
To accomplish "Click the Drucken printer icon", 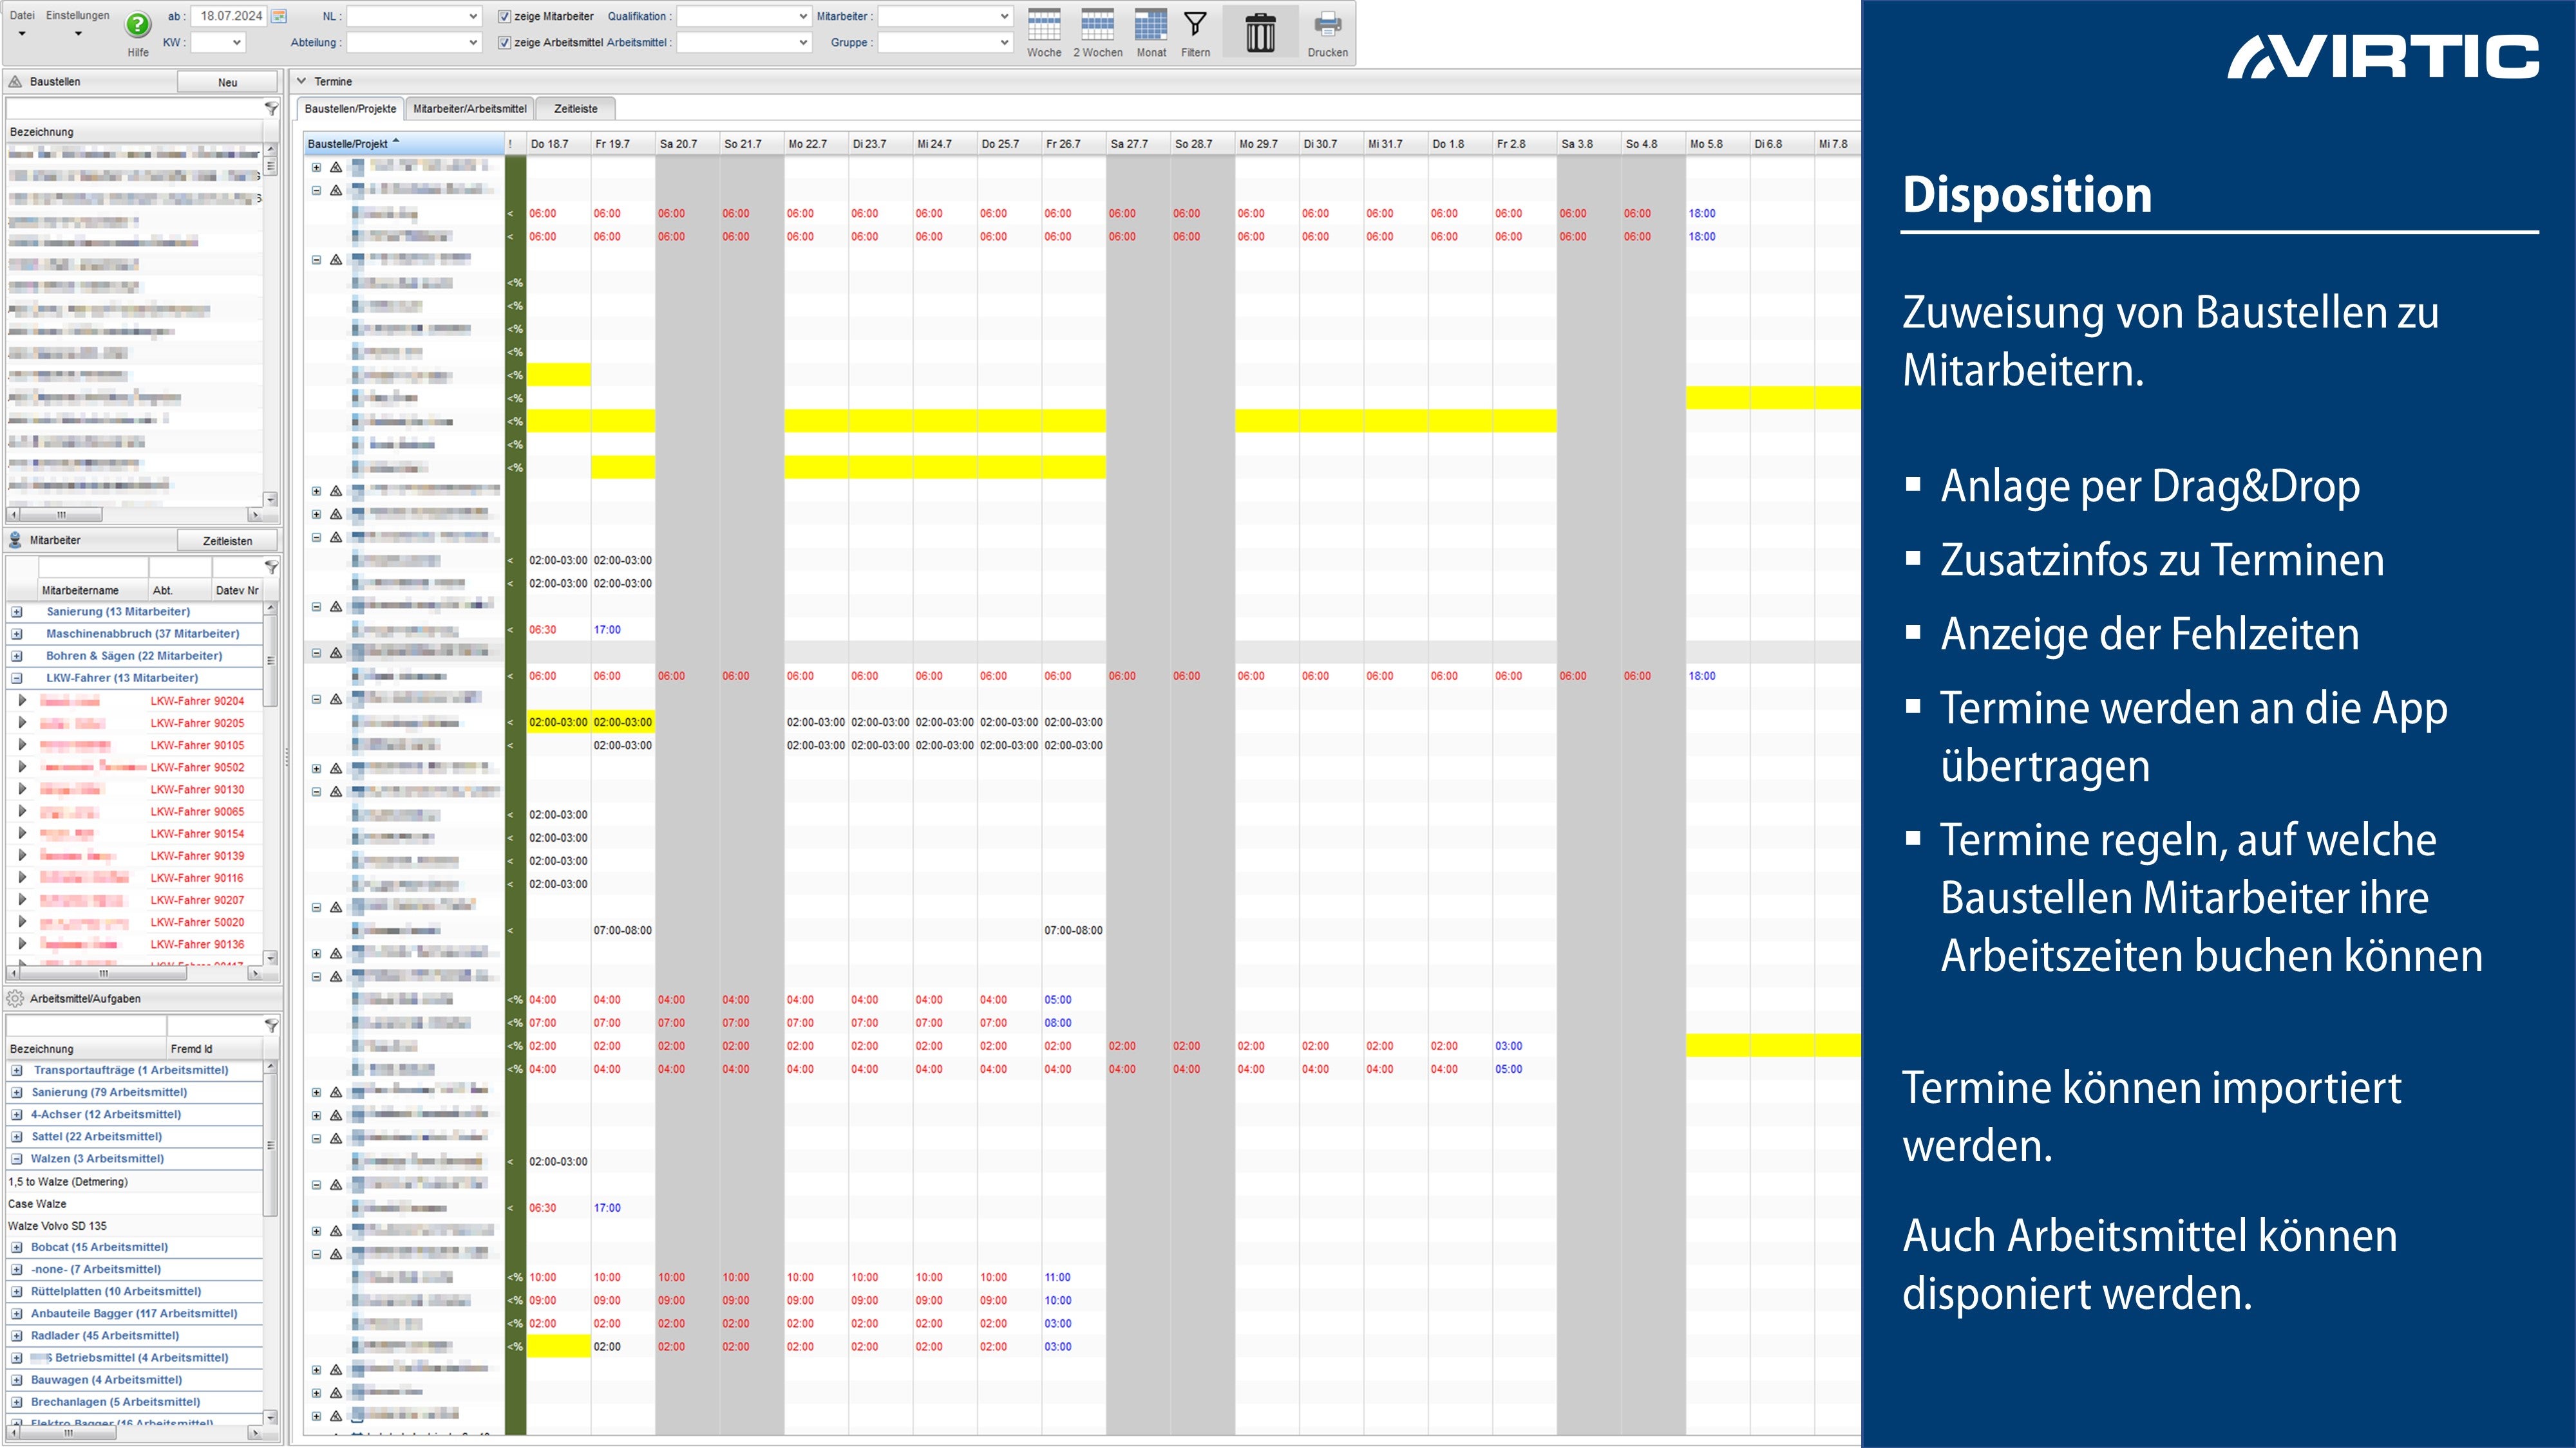I will point(1327,25).
